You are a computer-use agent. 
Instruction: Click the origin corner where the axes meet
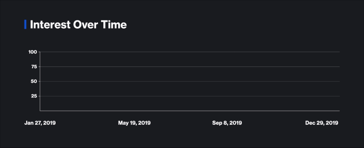click(40, 111)
